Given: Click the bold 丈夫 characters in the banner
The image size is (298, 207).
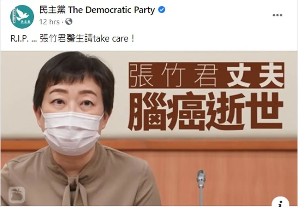Looking at the screenshot, I should [x=256, y=75].
